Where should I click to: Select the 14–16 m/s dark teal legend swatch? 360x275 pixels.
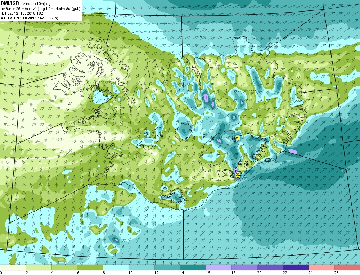(x=193, y=267)
